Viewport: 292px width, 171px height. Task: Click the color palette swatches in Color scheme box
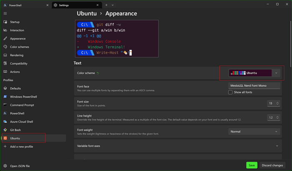(238, 73)
